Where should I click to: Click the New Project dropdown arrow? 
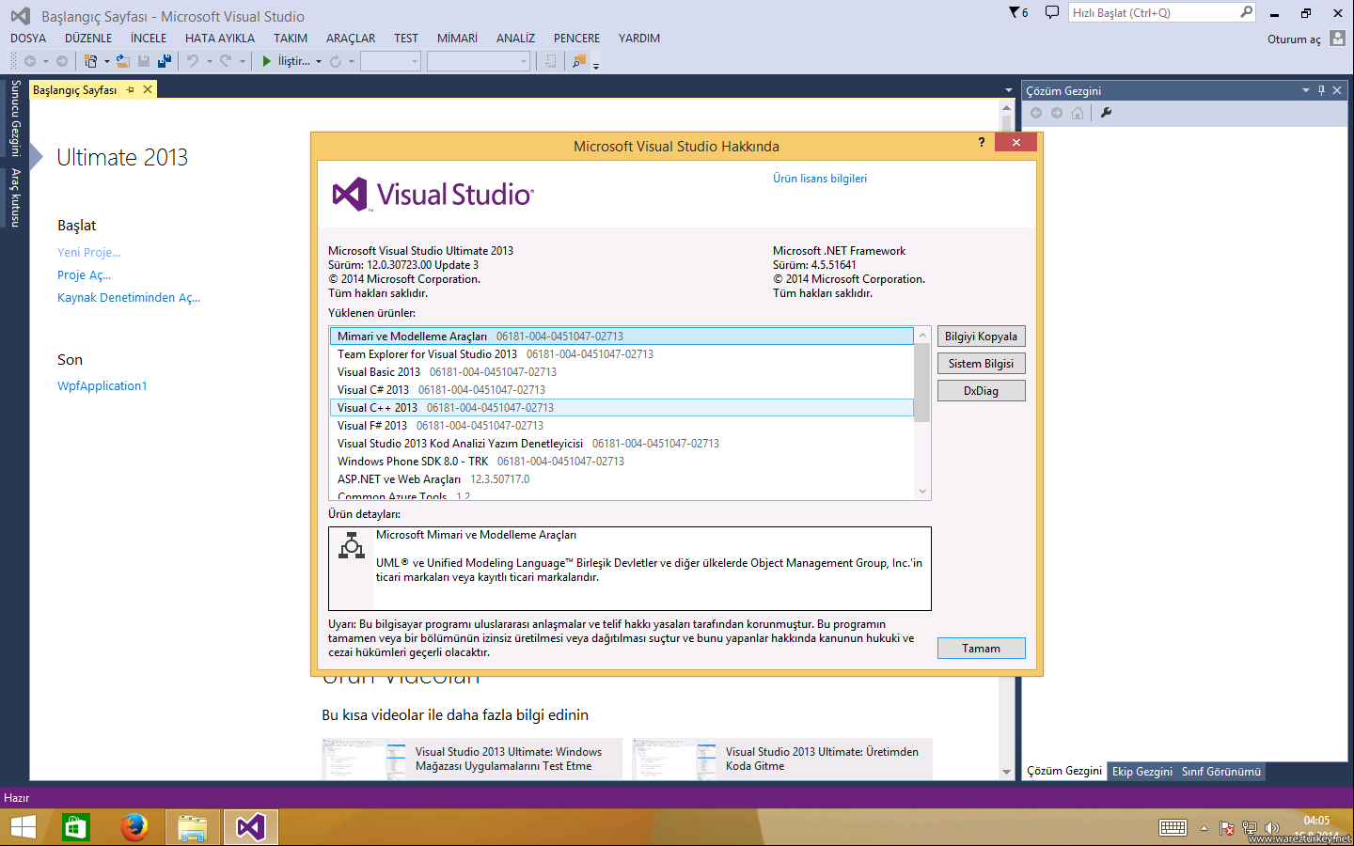(106, 62)
